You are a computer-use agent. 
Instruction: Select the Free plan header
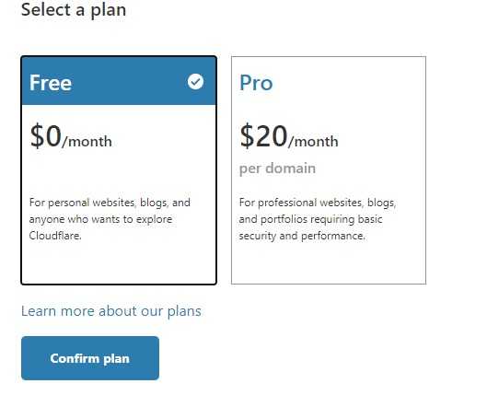tap(119, 81)
